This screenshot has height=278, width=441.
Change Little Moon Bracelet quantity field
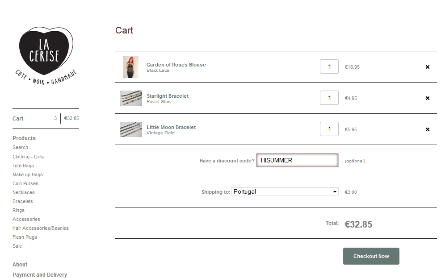[329, 129]
